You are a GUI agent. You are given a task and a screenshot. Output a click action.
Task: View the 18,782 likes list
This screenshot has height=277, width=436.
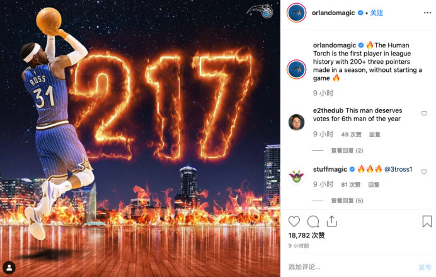306,235
